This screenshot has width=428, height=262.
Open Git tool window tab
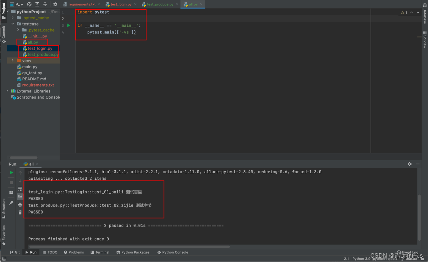coord(15,252)
